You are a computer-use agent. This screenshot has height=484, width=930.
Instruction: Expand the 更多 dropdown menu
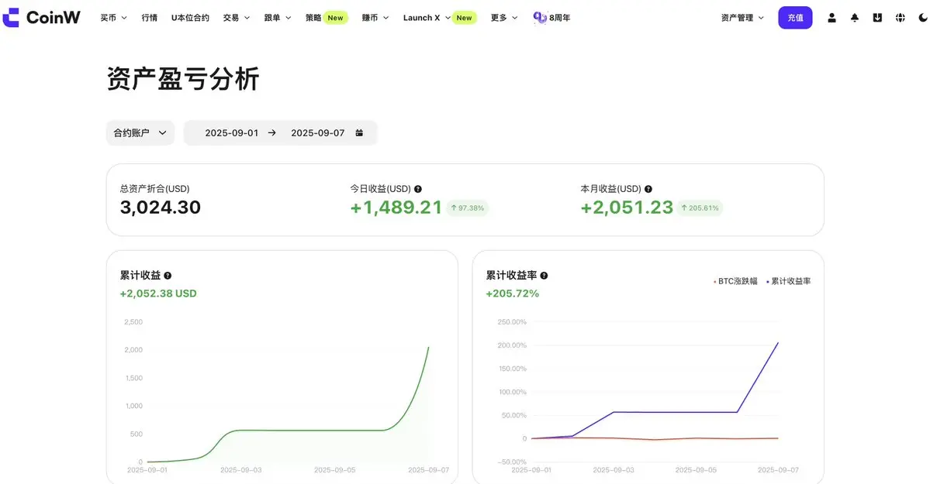click(x=504, y=18)
